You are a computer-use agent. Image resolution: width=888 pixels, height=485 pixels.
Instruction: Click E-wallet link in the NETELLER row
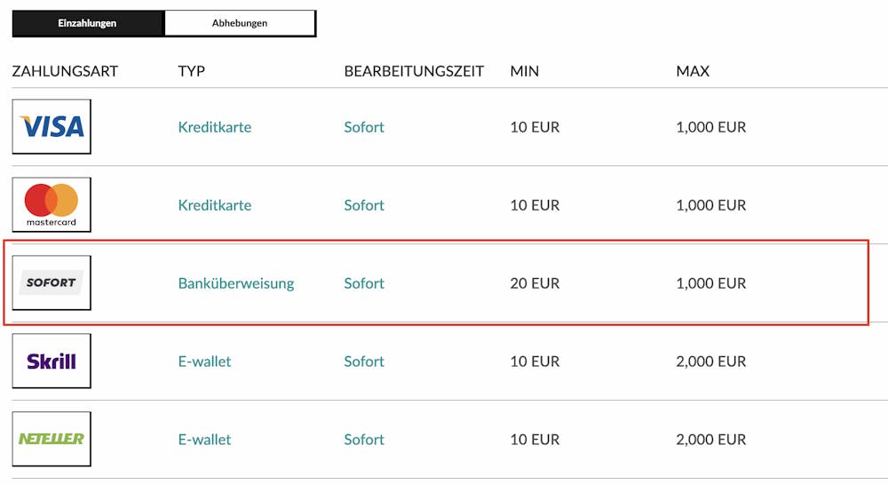pos(205,440)
